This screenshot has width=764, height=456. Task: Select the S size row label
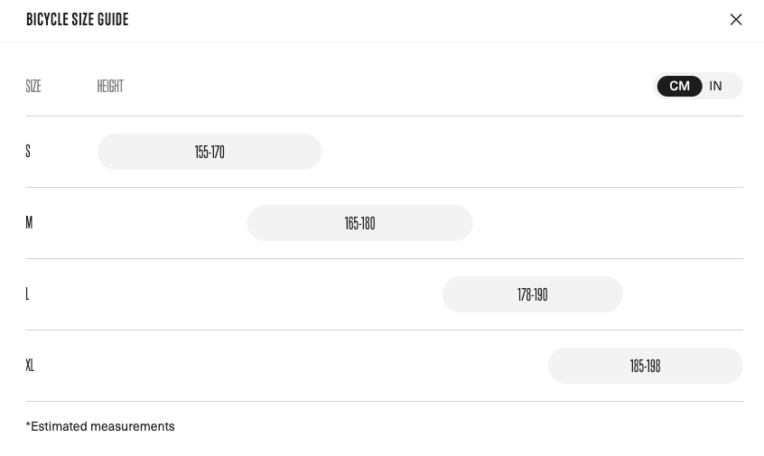pyautogui.click(x=28, y=151)
